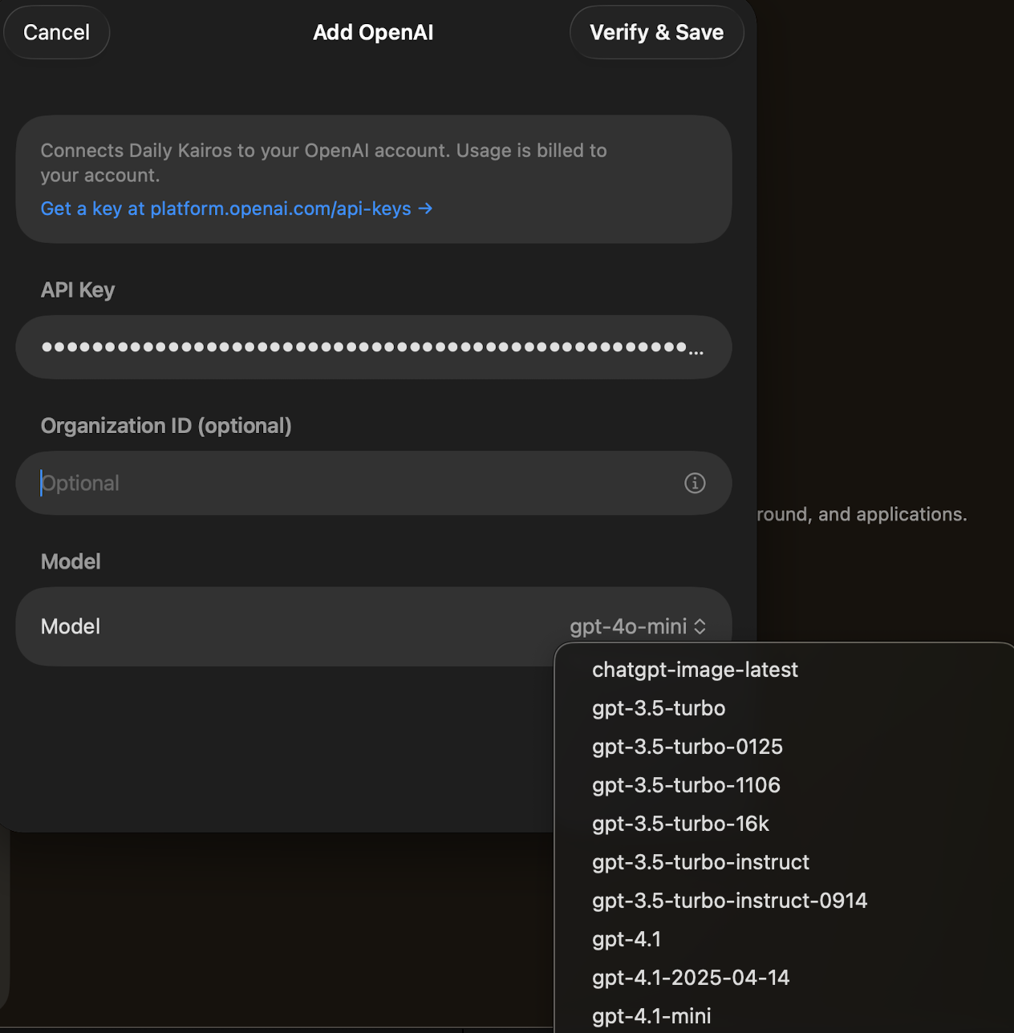The image size is (1014, 1033).
Task: Select chatgpt-image-latest from model list
Action: [695, 670]
